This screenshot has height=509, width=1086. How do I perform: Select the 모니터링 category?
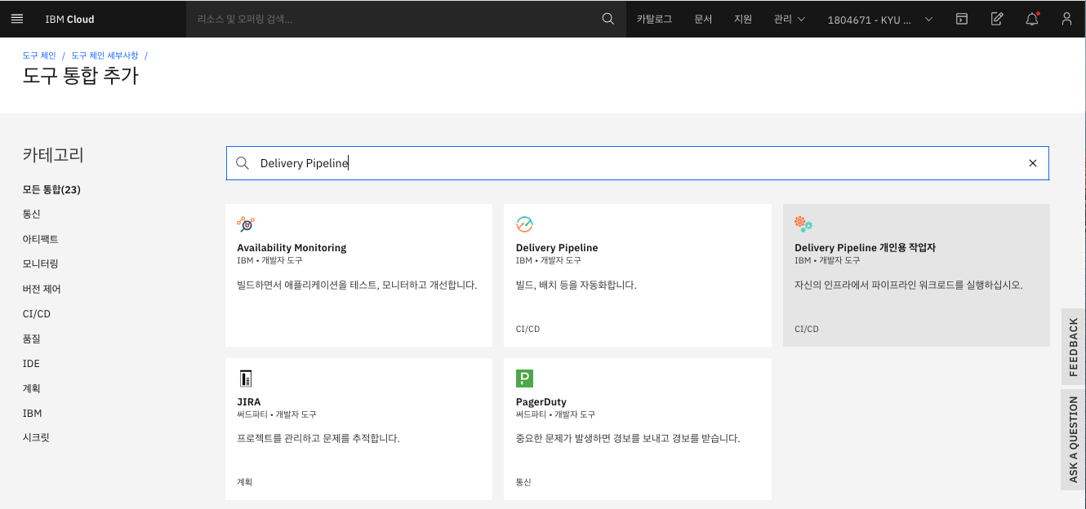(x=41, y=263)
